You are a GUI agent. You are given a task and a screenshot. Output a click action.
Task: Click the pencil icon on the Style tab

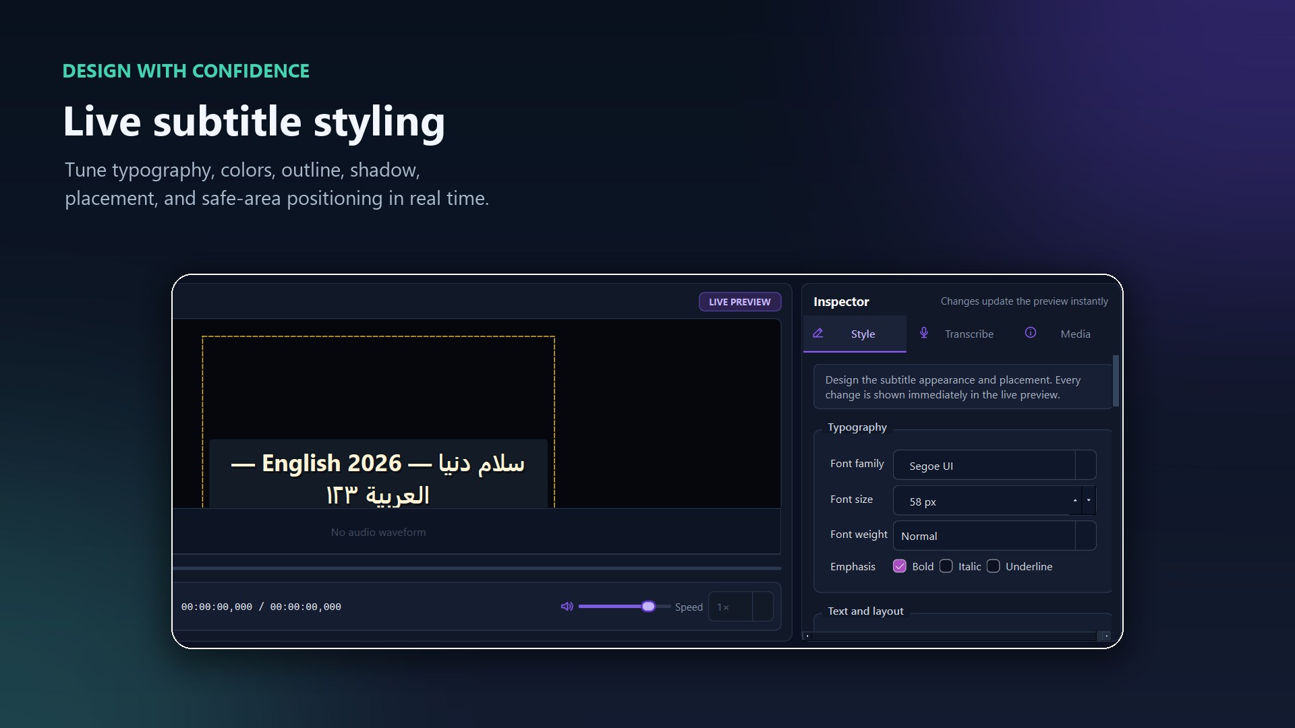pyautogui.click(x=817, y=333)
